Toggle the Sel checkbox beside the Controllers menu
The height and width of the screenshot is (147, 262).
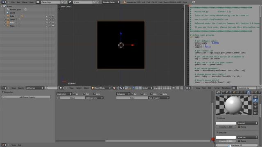pos(74,94)
